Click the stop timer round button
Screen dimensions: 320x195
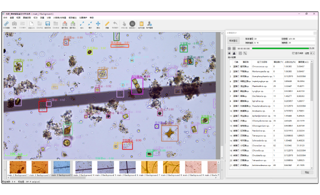tap(234, 48)
